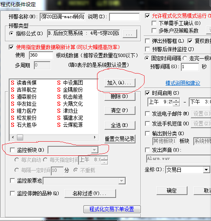Open the 模式说明和建议 link
Screen dimensions: 211x221
[183, 83]
